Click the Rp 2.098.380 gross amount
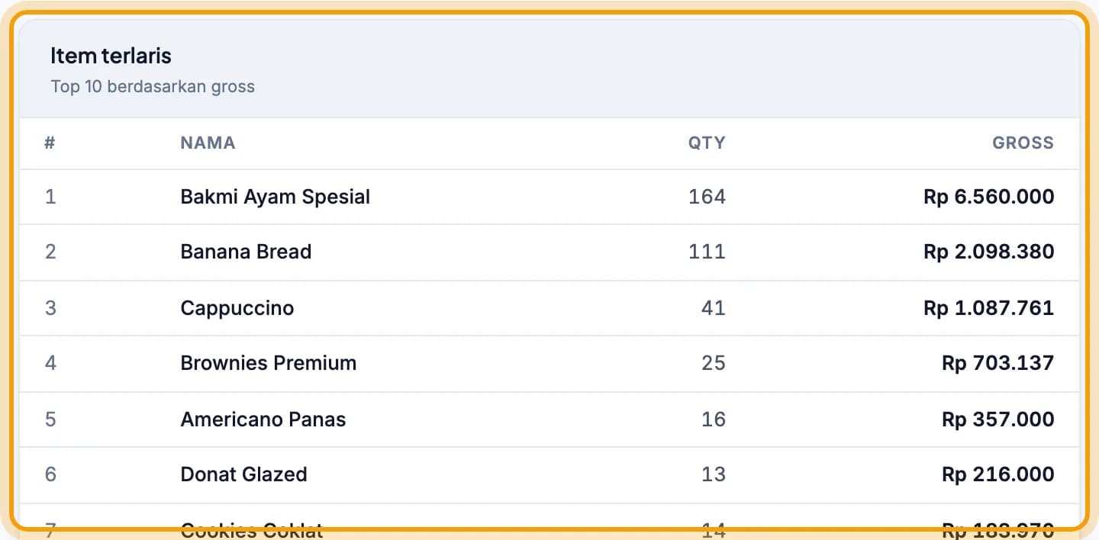 [x=988, y=252]
